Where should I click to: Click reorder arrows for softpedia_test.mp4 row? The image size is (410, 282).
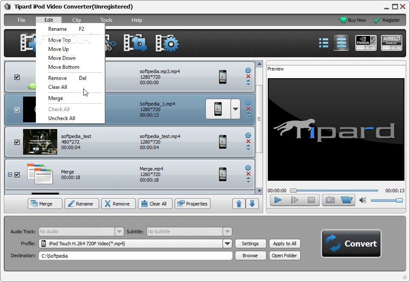click(x=248, y=148)
